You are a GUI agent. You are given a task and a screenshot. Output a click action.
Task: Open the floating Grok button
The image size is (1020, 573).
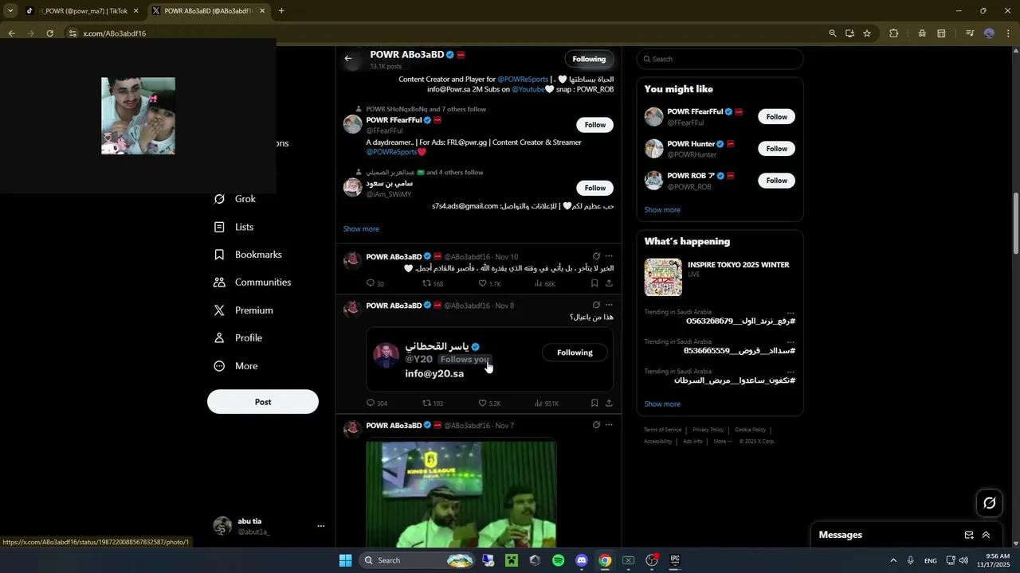989,503
